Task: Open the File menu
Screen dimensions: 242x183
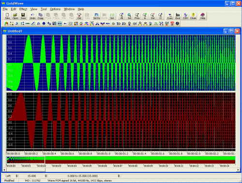Action: [x=5, y=9]
